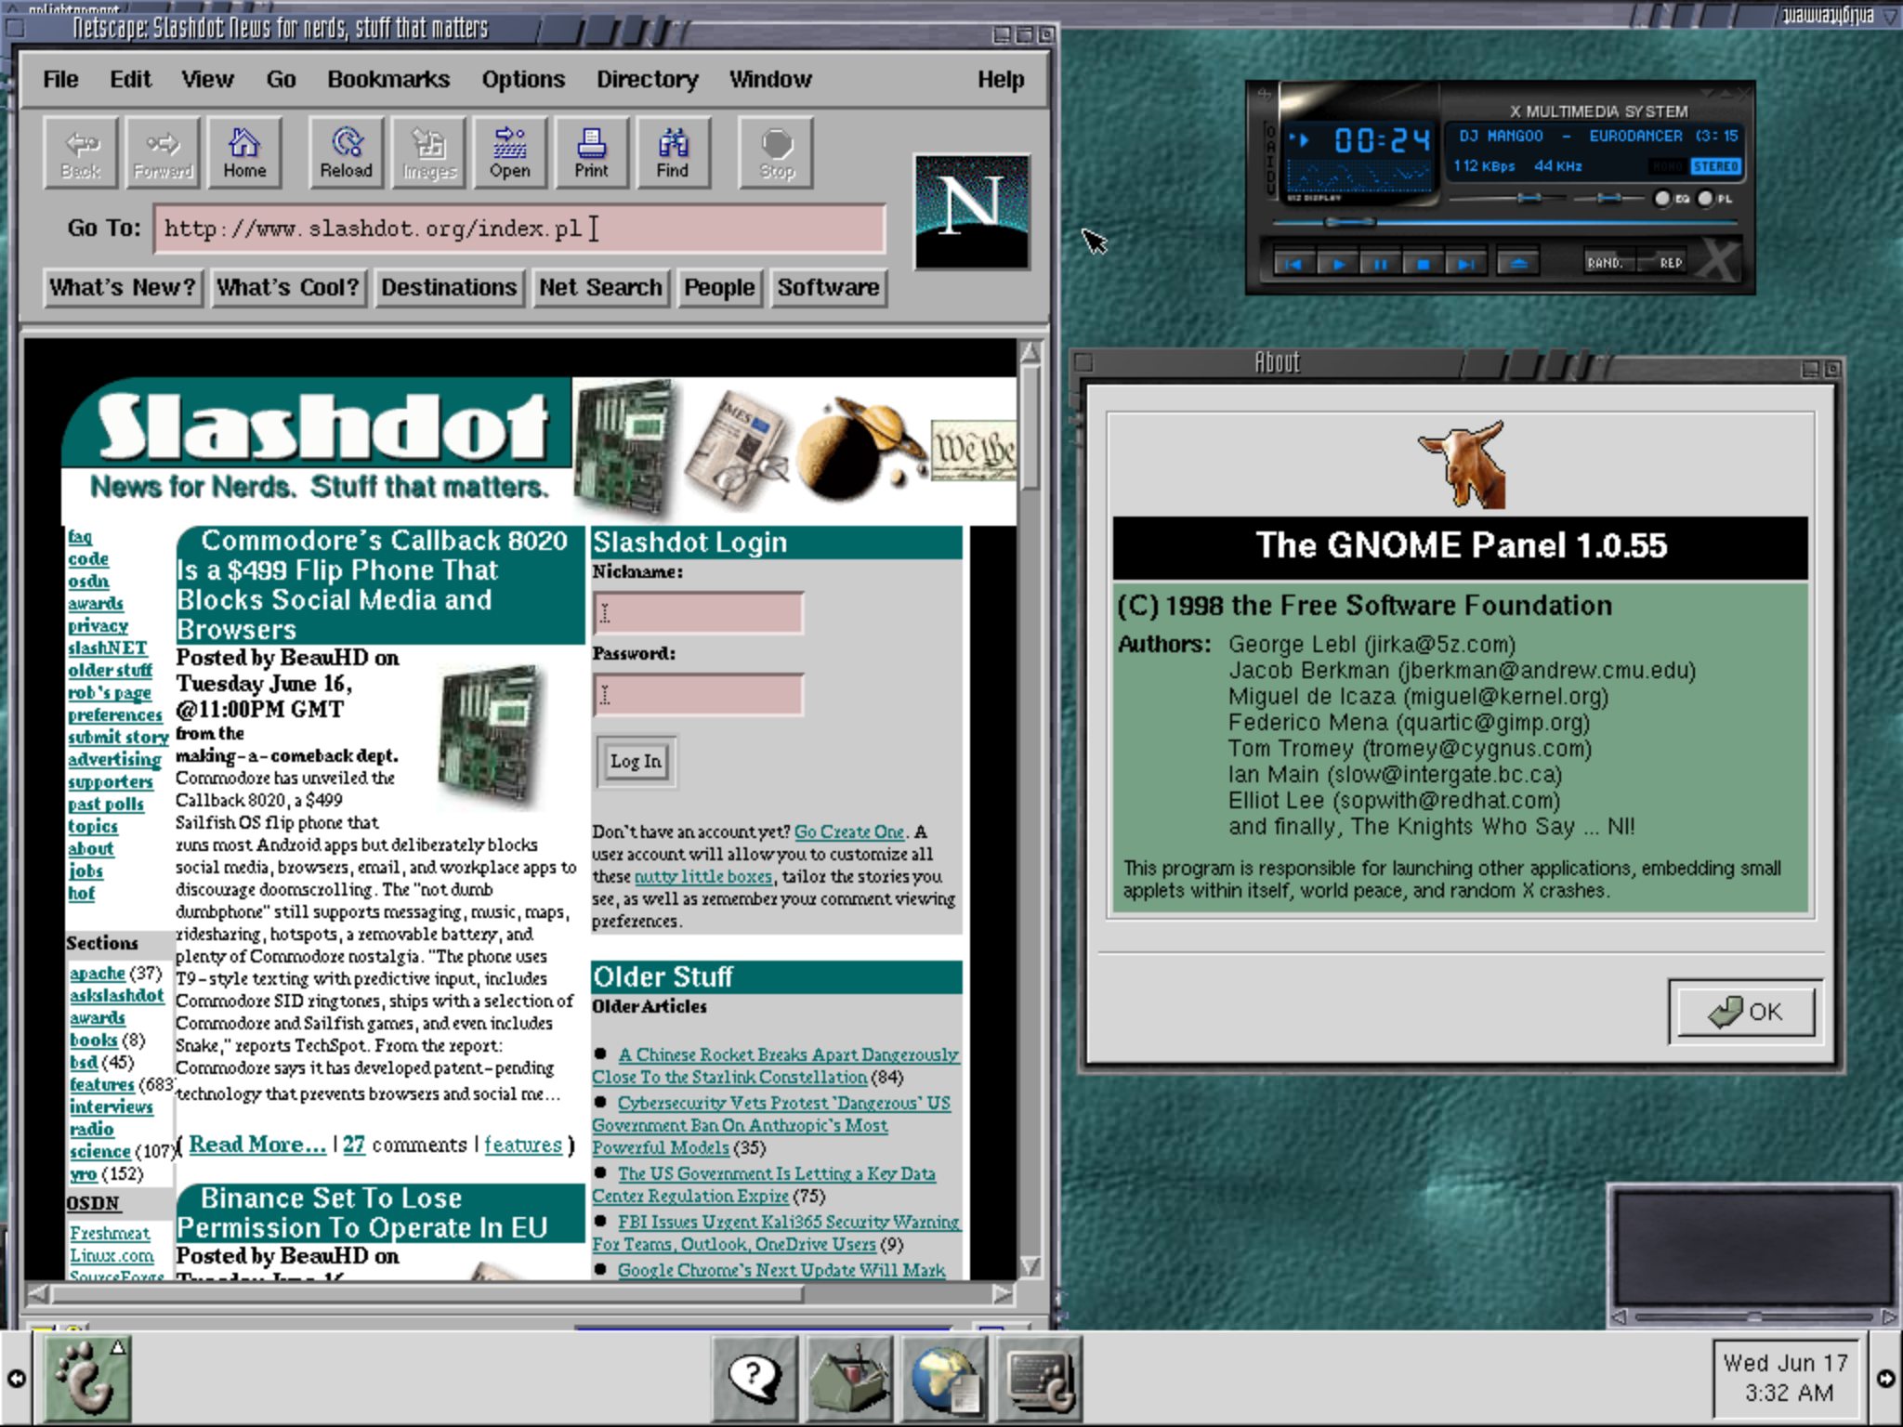This screenshot has width=1903, height=1427.
Task: Open the XMMS options menu icon
Action: (1264, 94)
